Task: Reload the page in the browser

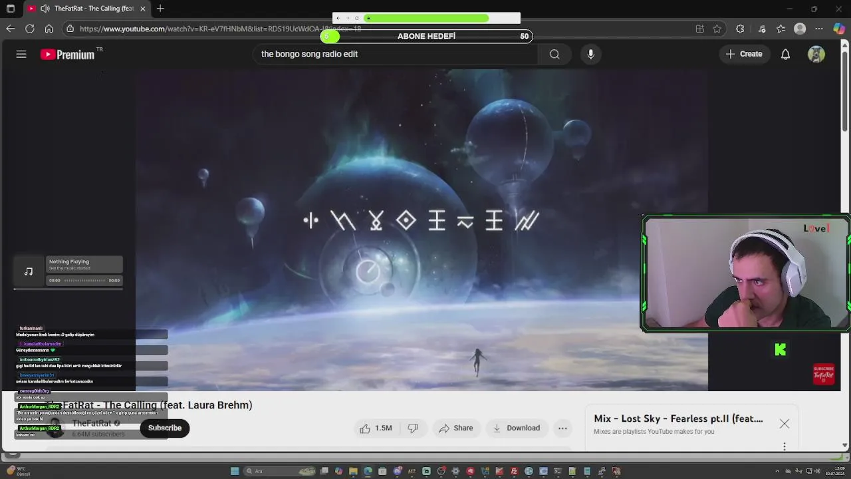Action: tap(30, 29)
